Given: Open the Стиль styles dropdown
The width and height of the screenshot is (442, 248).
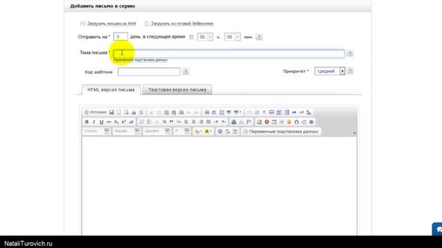Looking at the screenshot, I should (x=96, y=131).
